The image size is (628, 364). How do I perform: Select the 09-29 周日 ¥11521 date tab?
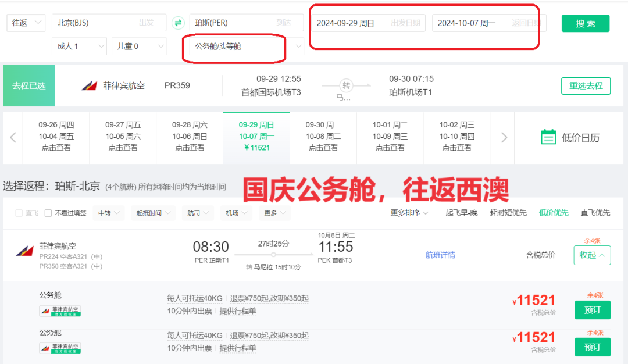pos(256,137)
